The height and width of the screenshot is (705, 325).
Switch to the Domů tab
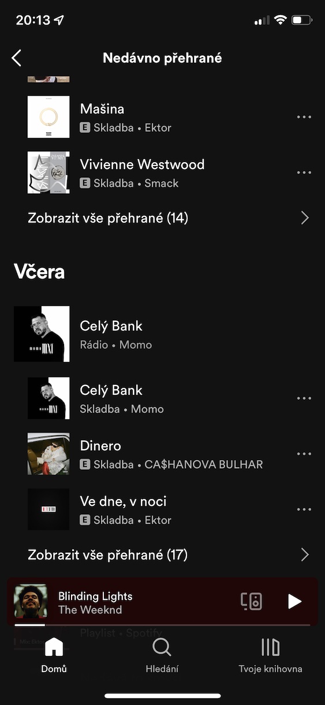pos(54,655)
